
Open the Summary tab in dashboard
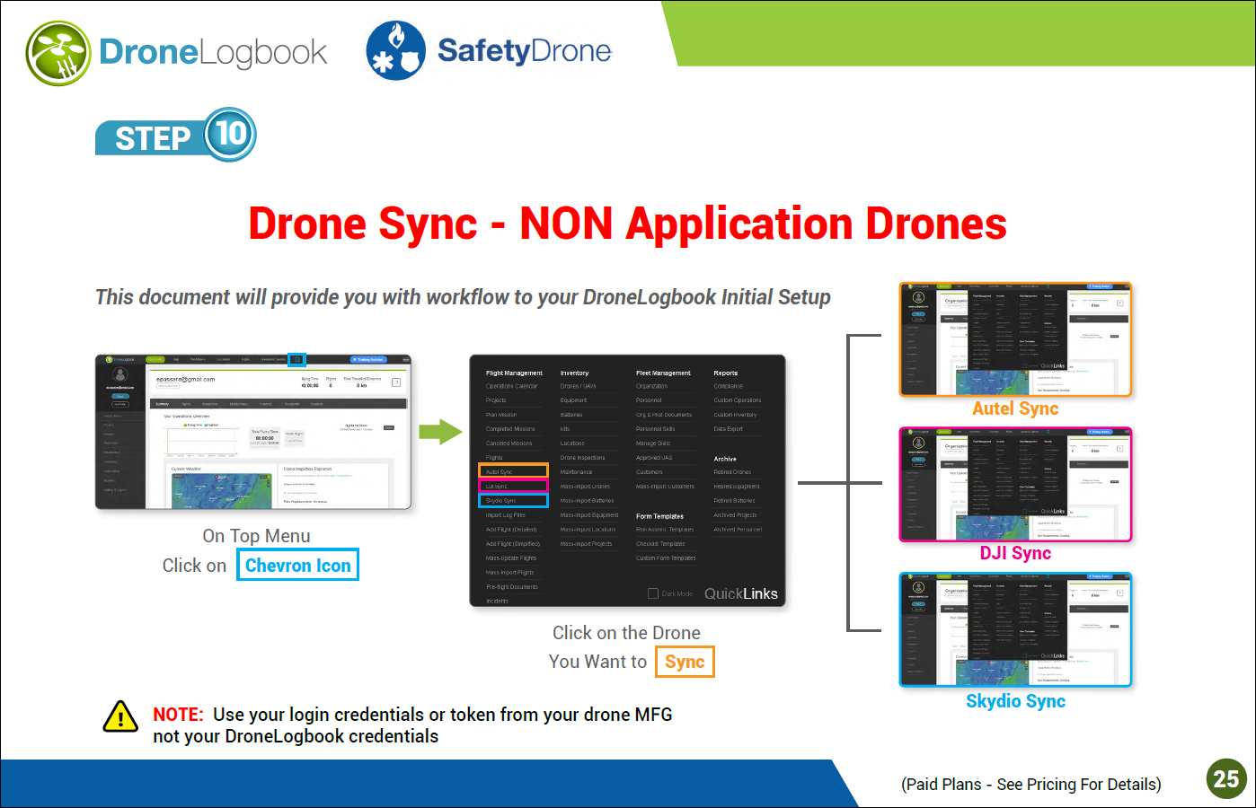(163, 404)
